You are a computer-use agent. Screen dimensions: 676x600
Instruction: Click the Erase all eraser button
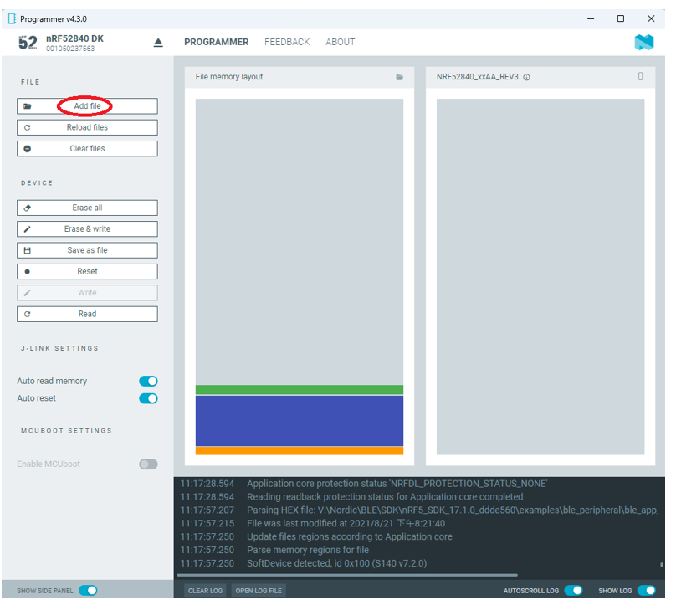pyautogui.click(x=87, y=208)
